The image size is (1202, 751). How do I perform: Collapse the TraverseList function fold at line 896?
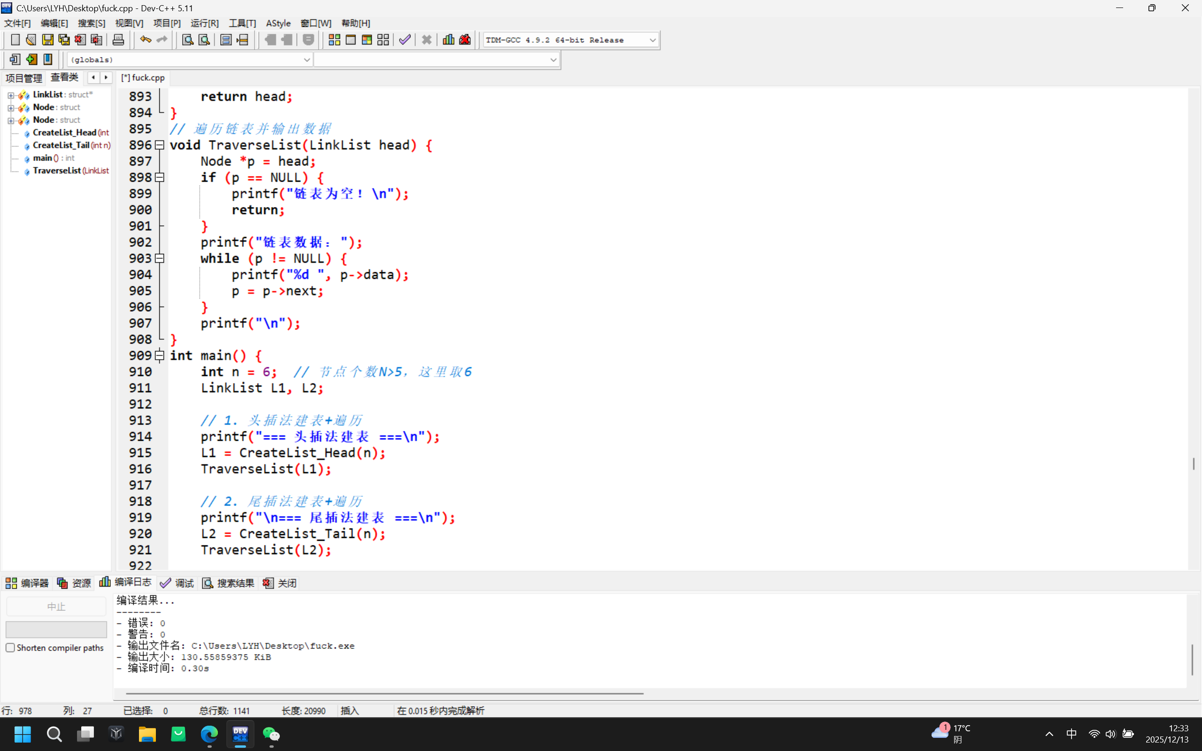pyautogui.click(x=160, y=145)
